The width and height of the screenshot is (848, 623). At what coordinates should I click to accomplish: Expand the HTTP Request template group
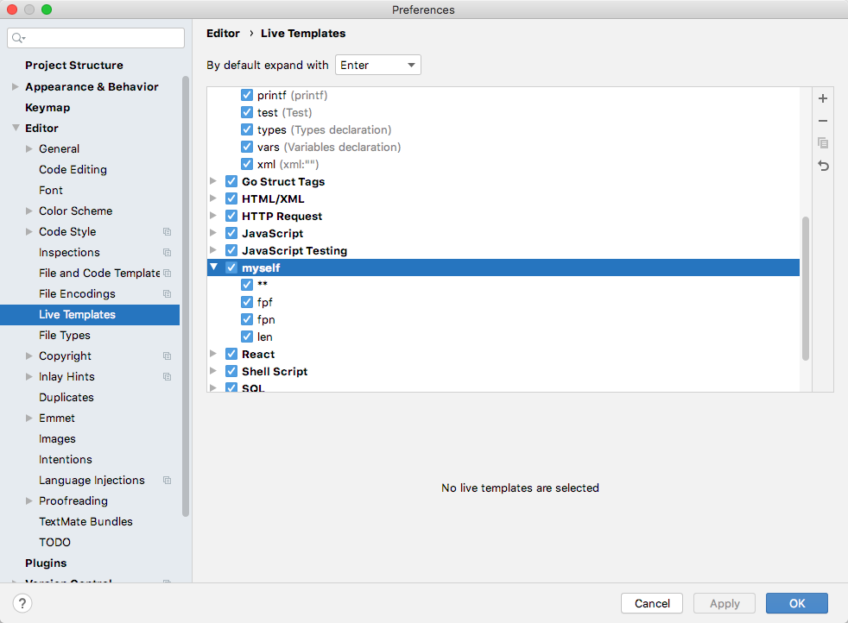[213, 216]
